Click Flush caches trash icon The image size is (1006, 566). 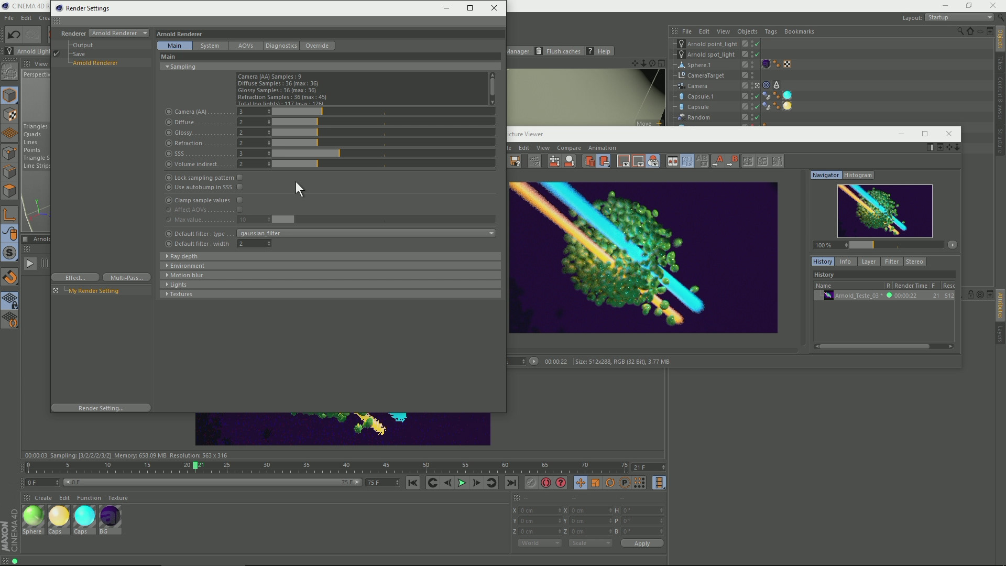[x=539, y=51]
